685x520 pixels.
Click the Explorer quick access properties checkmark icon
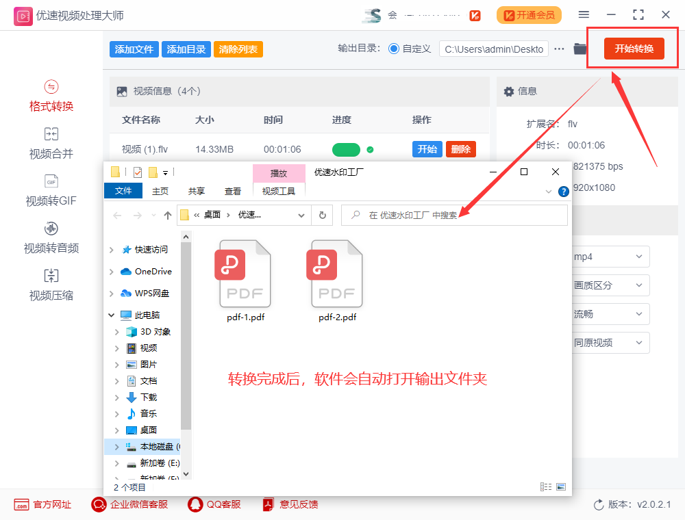tap(137, 172)
